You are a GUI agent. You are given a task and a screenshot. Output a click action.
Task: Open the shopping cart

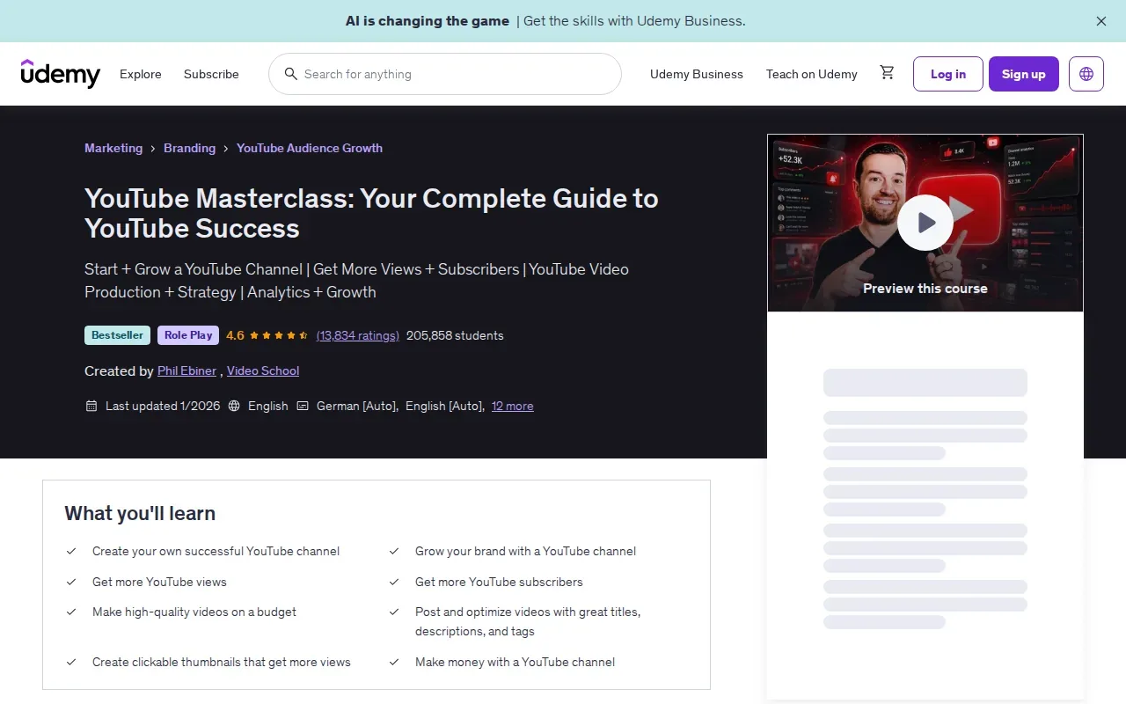tap(887, 73)
